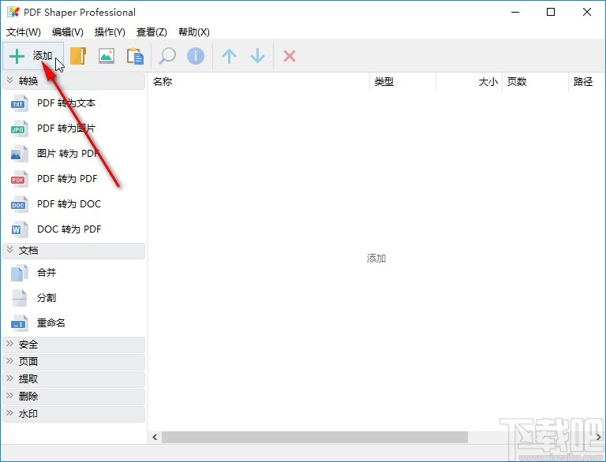Click the DOC 转为 PDF label
Screen dimensions: 606x462
click(x=69, y=229)
